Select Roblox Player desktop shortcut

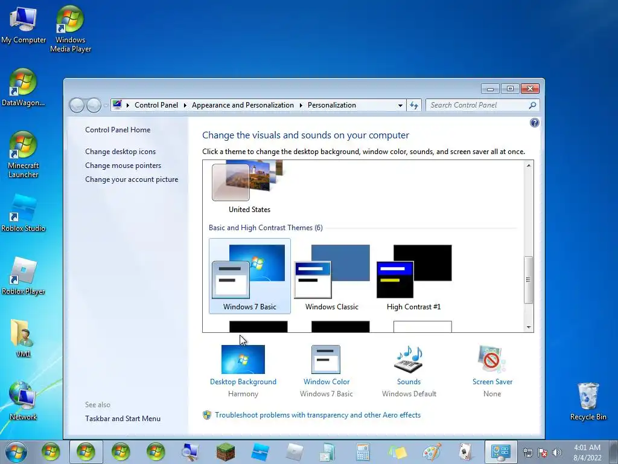pyautogui.click(x=23, y=275)
